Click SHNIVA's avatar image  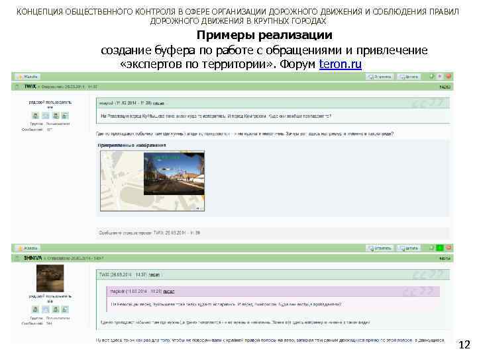(50, 278)
